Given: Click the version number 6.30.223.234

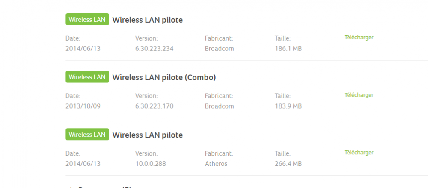Looking at the screenshot, I should (x=154, y=49).
